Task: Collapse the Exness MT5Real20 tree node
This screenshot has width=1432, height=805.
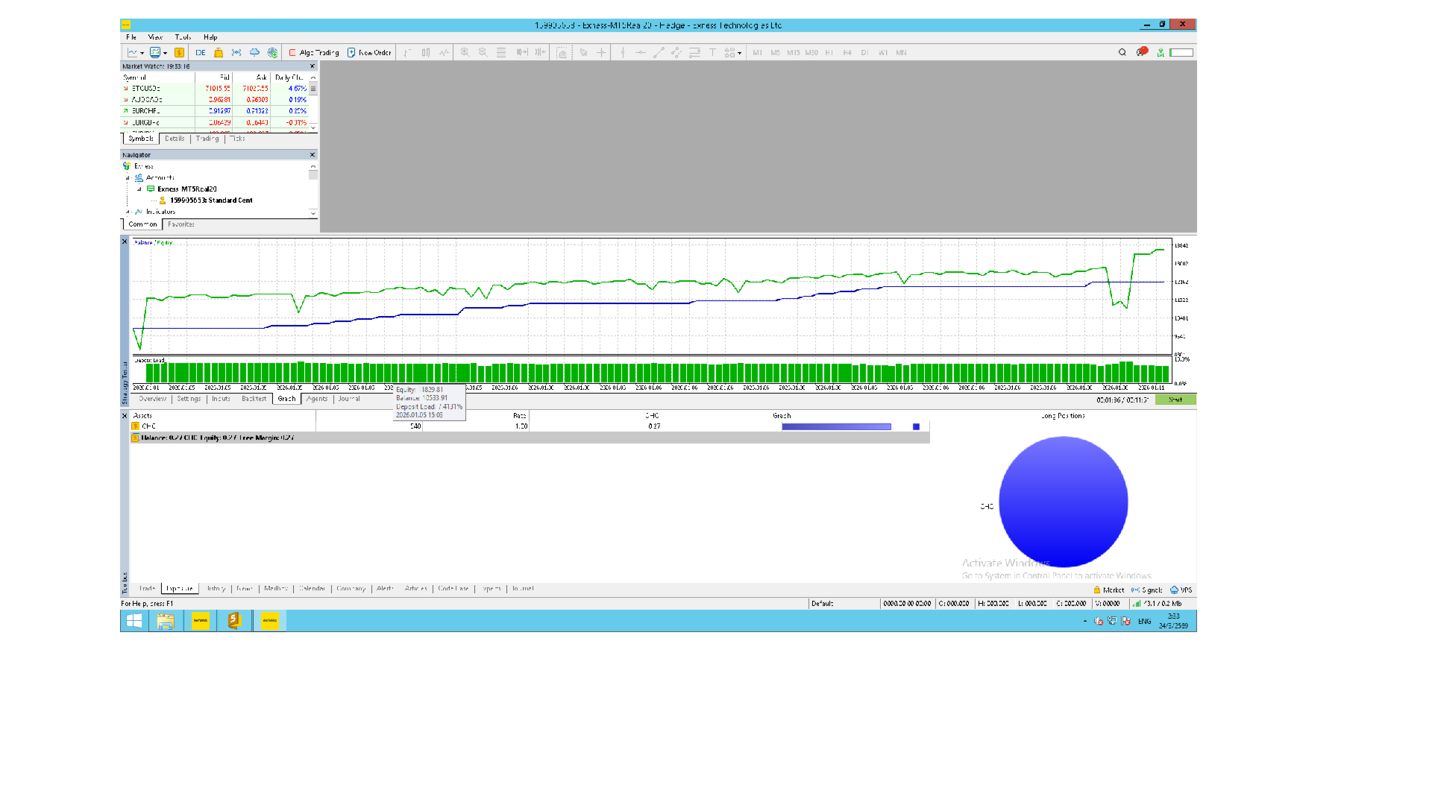Action: pyautogui.click(x=139, y=189)
